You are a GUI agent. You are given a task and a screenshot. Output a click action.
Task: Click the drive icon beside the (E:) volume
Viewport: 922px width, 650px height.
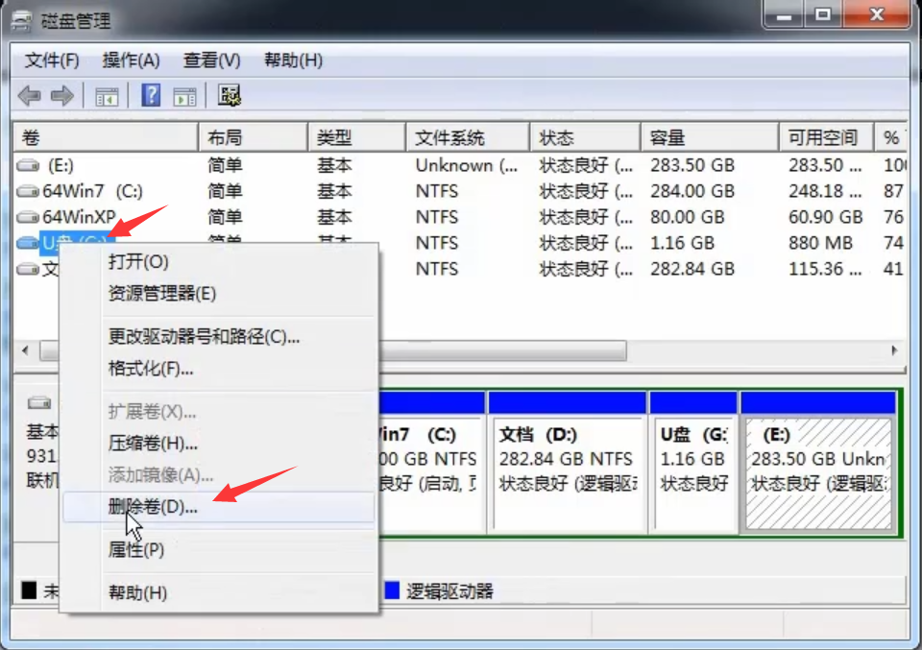[26, 165]
